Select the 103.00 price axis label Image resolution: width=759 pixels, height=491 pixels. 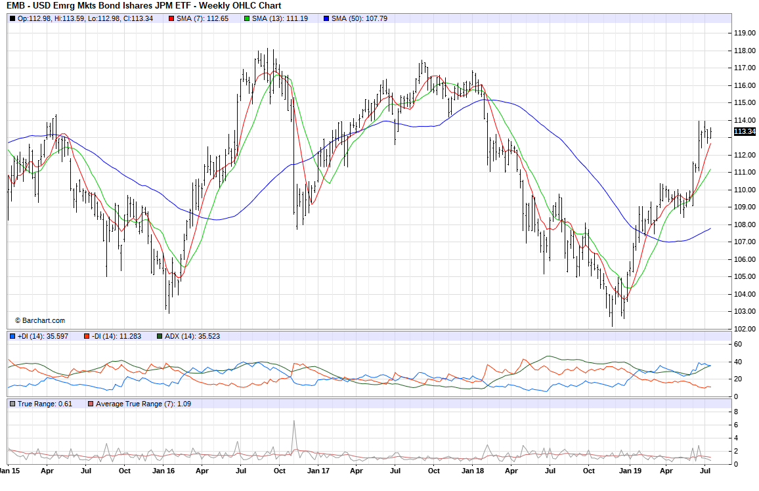click(745, 312)
